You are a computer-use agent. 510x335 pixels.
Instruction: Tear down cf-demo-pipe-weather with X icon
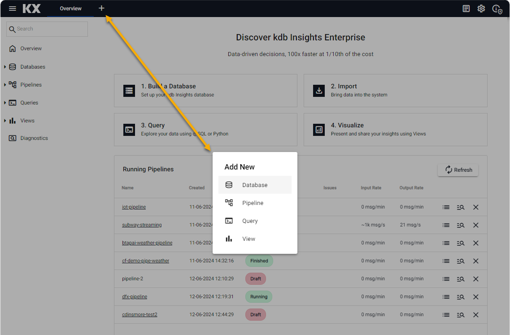click(x=475, y=261)
